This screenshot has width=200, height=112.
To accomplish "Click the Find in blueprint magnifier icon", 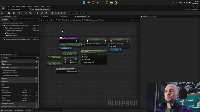I will point(26,13).
